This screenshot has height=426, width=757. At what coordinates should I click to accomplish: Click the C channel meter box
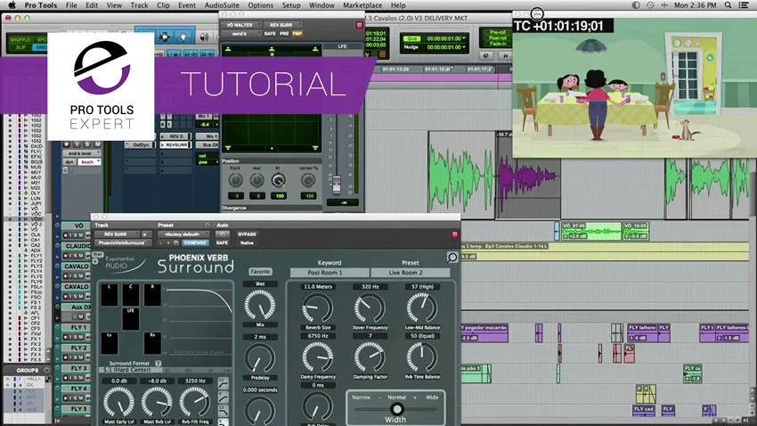pyautogui.click(x=130, y=295)
